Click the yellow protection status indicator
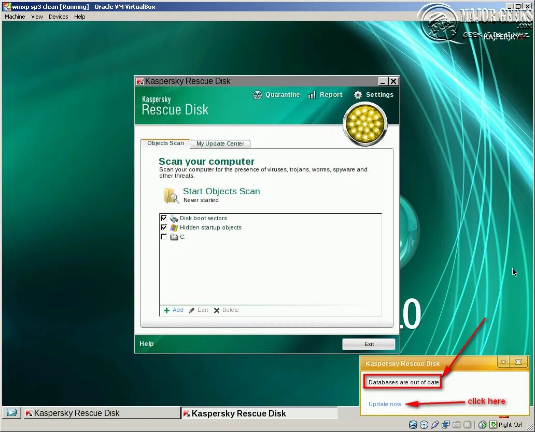The width and height of the screenshot is (535, 432). [365, 124]
